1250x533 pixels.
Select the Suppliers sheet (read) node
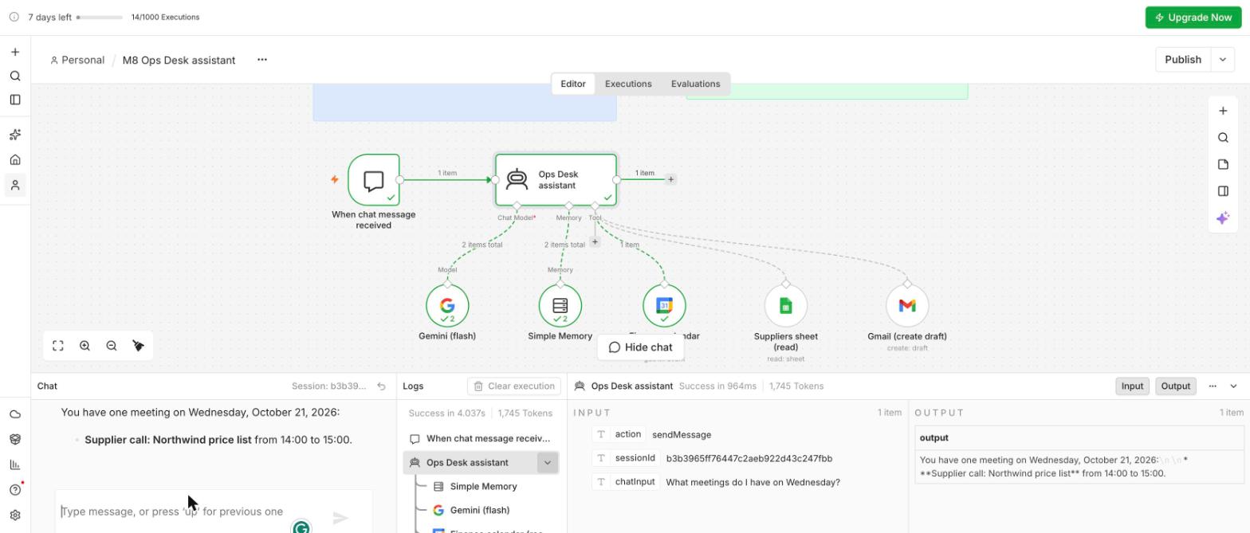[x=786, y=306]
